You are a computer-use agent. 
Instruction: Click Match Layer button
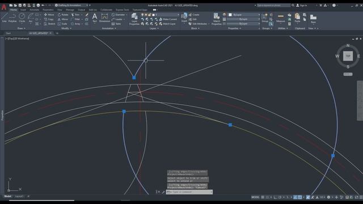pos(167,24)
